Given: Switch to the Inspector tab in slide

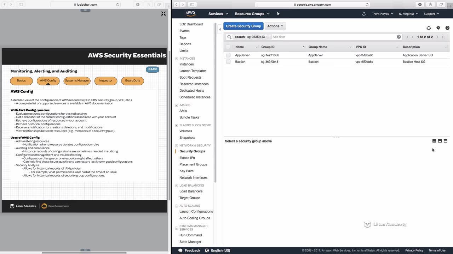Looking at the screenshot, I should 105,81.
